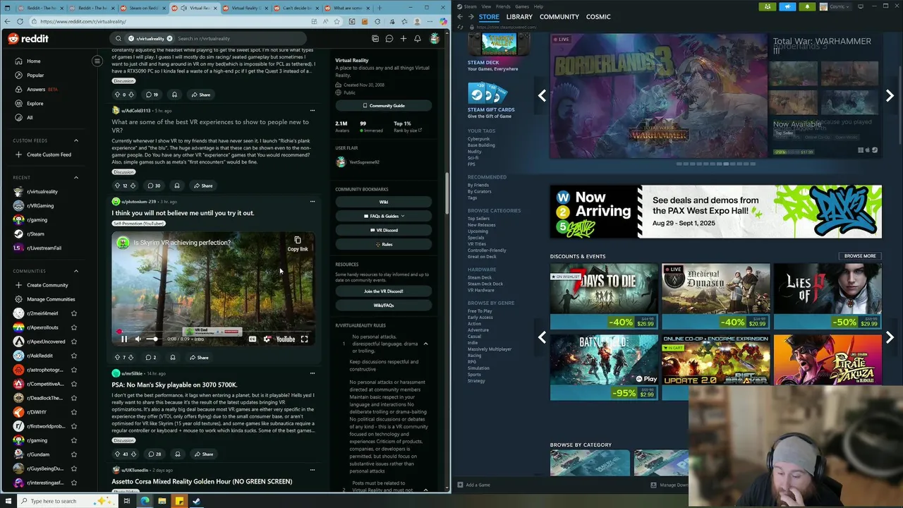The image size is (903, 508).
Task: Click Reddit advertise icon in header
Action: pos(375,39)
